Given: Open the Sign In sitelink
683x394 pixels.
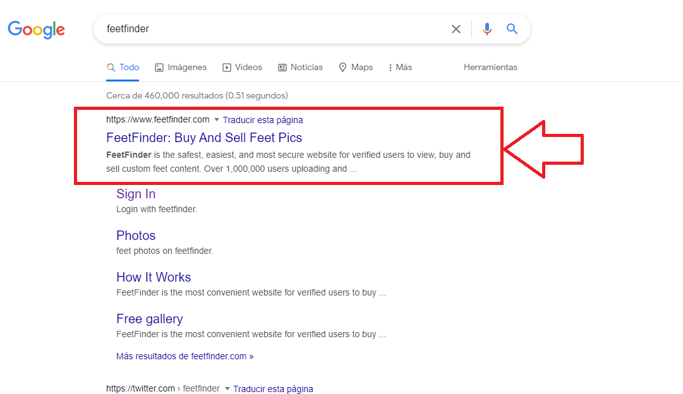Looking at the screenshot, I should click(x=136, y=194).
